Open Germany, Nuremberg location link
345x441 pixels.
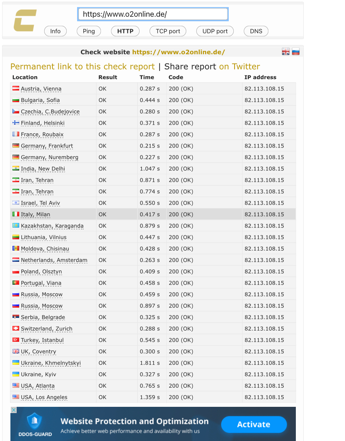click(50, 158)
